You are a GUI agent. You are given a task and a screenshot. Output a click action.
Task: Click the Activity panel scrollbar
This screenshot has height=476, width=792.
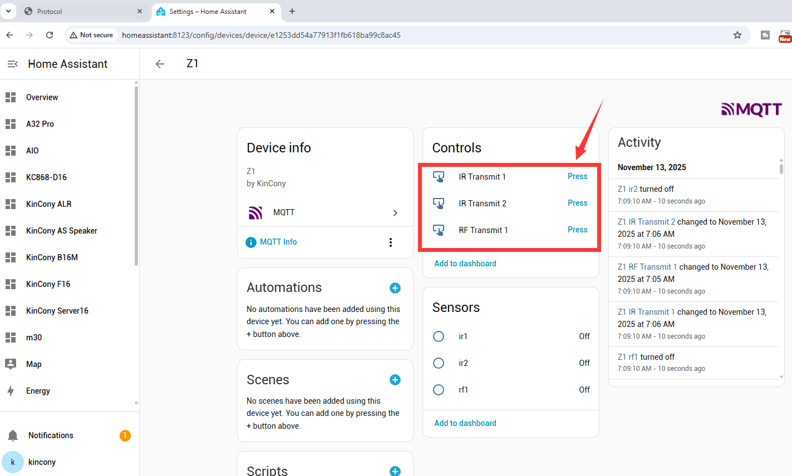(x=781, y=167)
